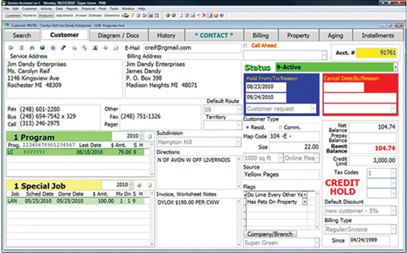Click the Hold From date 08/23/2010 field
407x253 pixels.
pos(266,87)
